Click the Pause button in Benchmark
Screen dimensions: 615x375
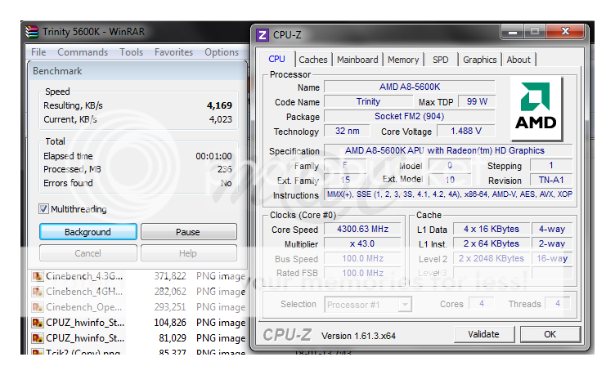click(x=188, y=232)
